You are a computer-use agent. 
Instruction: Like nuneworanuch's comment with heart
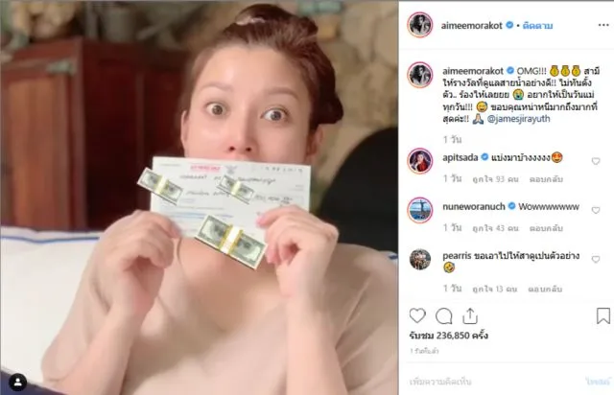coord(596,210)
